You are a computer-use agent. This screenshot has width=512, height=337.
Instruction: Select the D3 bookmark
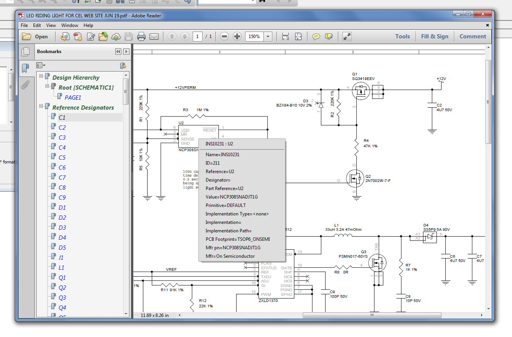(x=62, y=228)
